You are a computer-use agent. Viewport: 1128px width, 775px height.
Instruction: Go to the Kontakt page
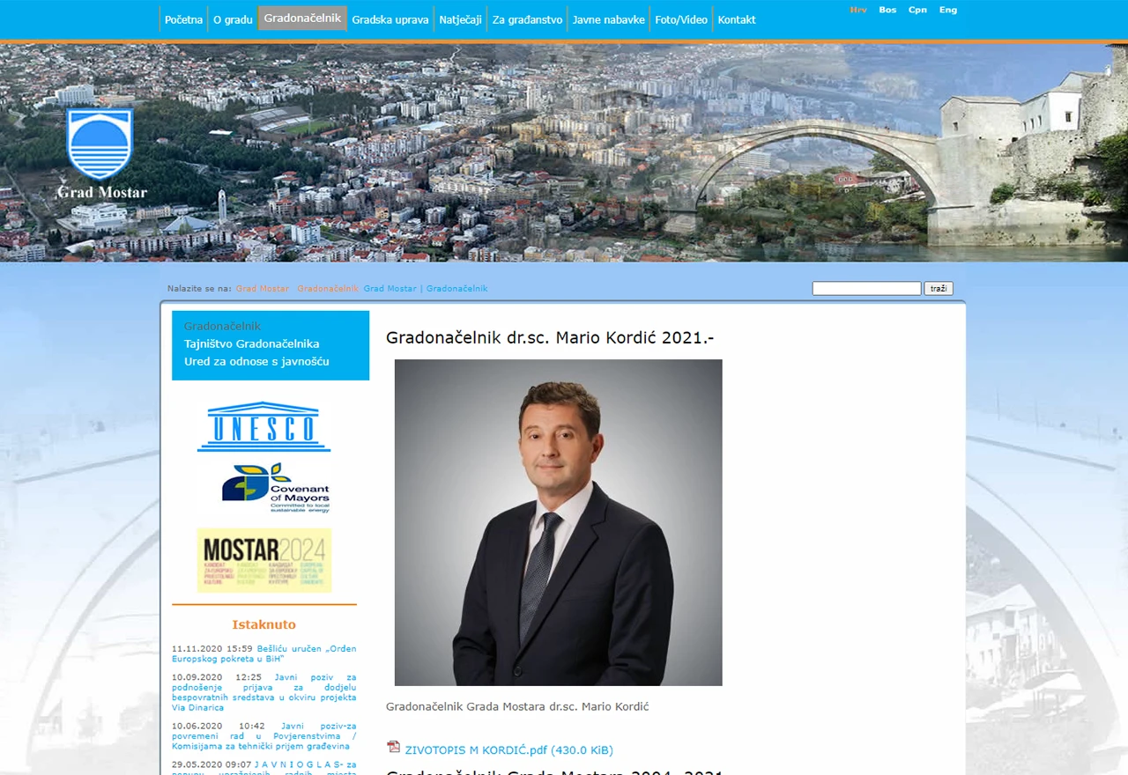click(737, 19)
